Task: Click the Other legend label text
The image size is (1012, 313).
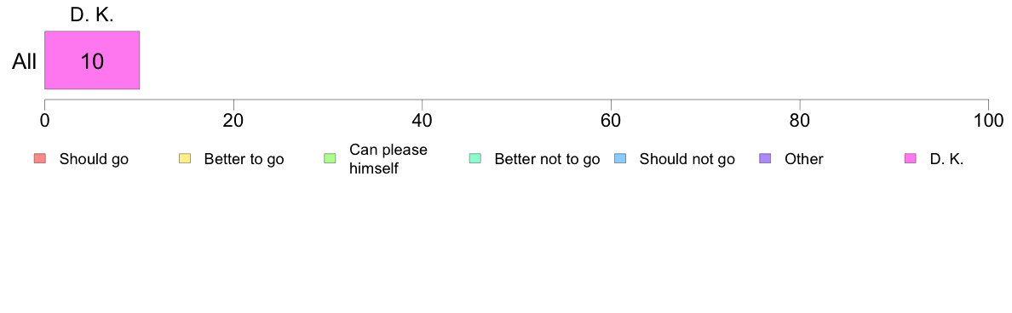Action: pyautogui.click(x=804, y=159)
